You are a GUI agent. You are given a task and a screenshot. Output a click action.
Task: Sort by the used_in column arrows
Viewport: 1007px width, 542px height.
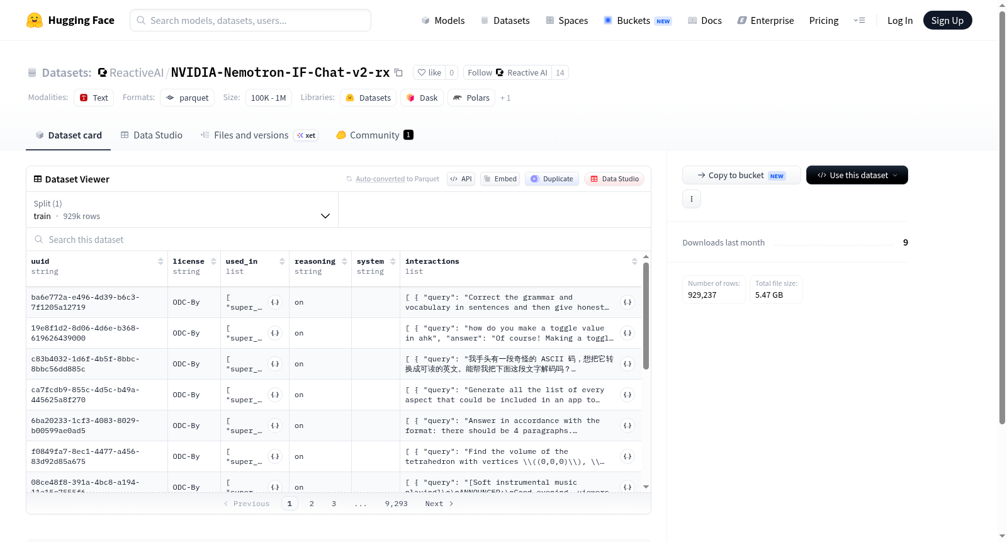282,261
